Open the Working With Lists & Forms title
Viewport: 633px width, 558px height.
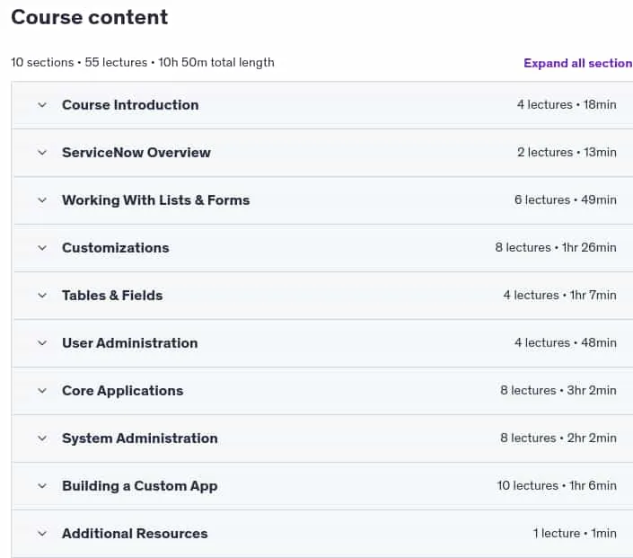pyautogui.click(x=156, y=200)
